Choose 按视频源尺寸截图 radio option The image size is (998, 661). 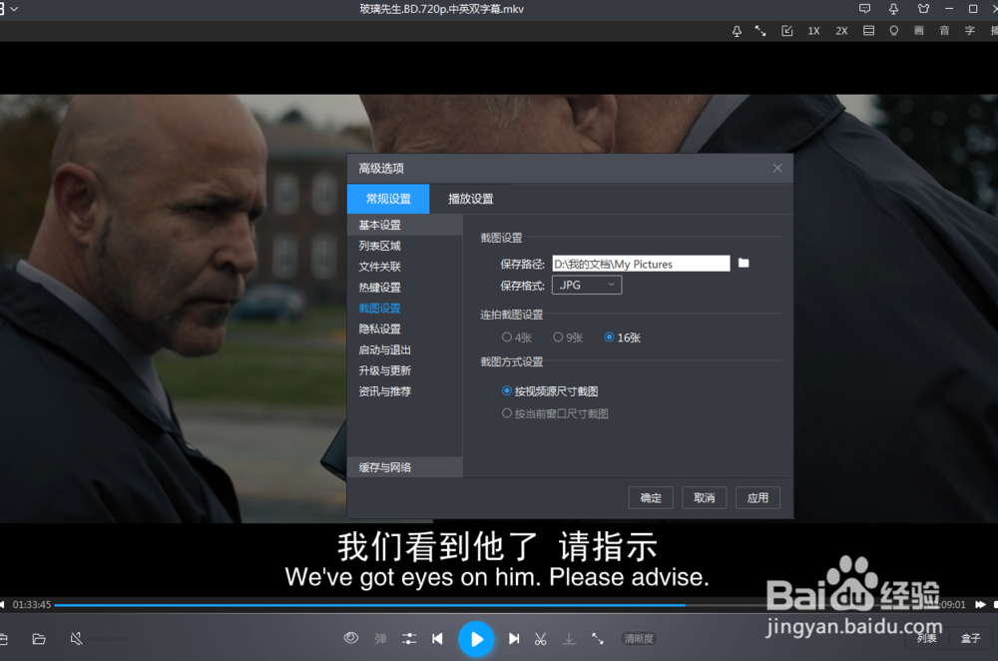click(x=550, y=391)
